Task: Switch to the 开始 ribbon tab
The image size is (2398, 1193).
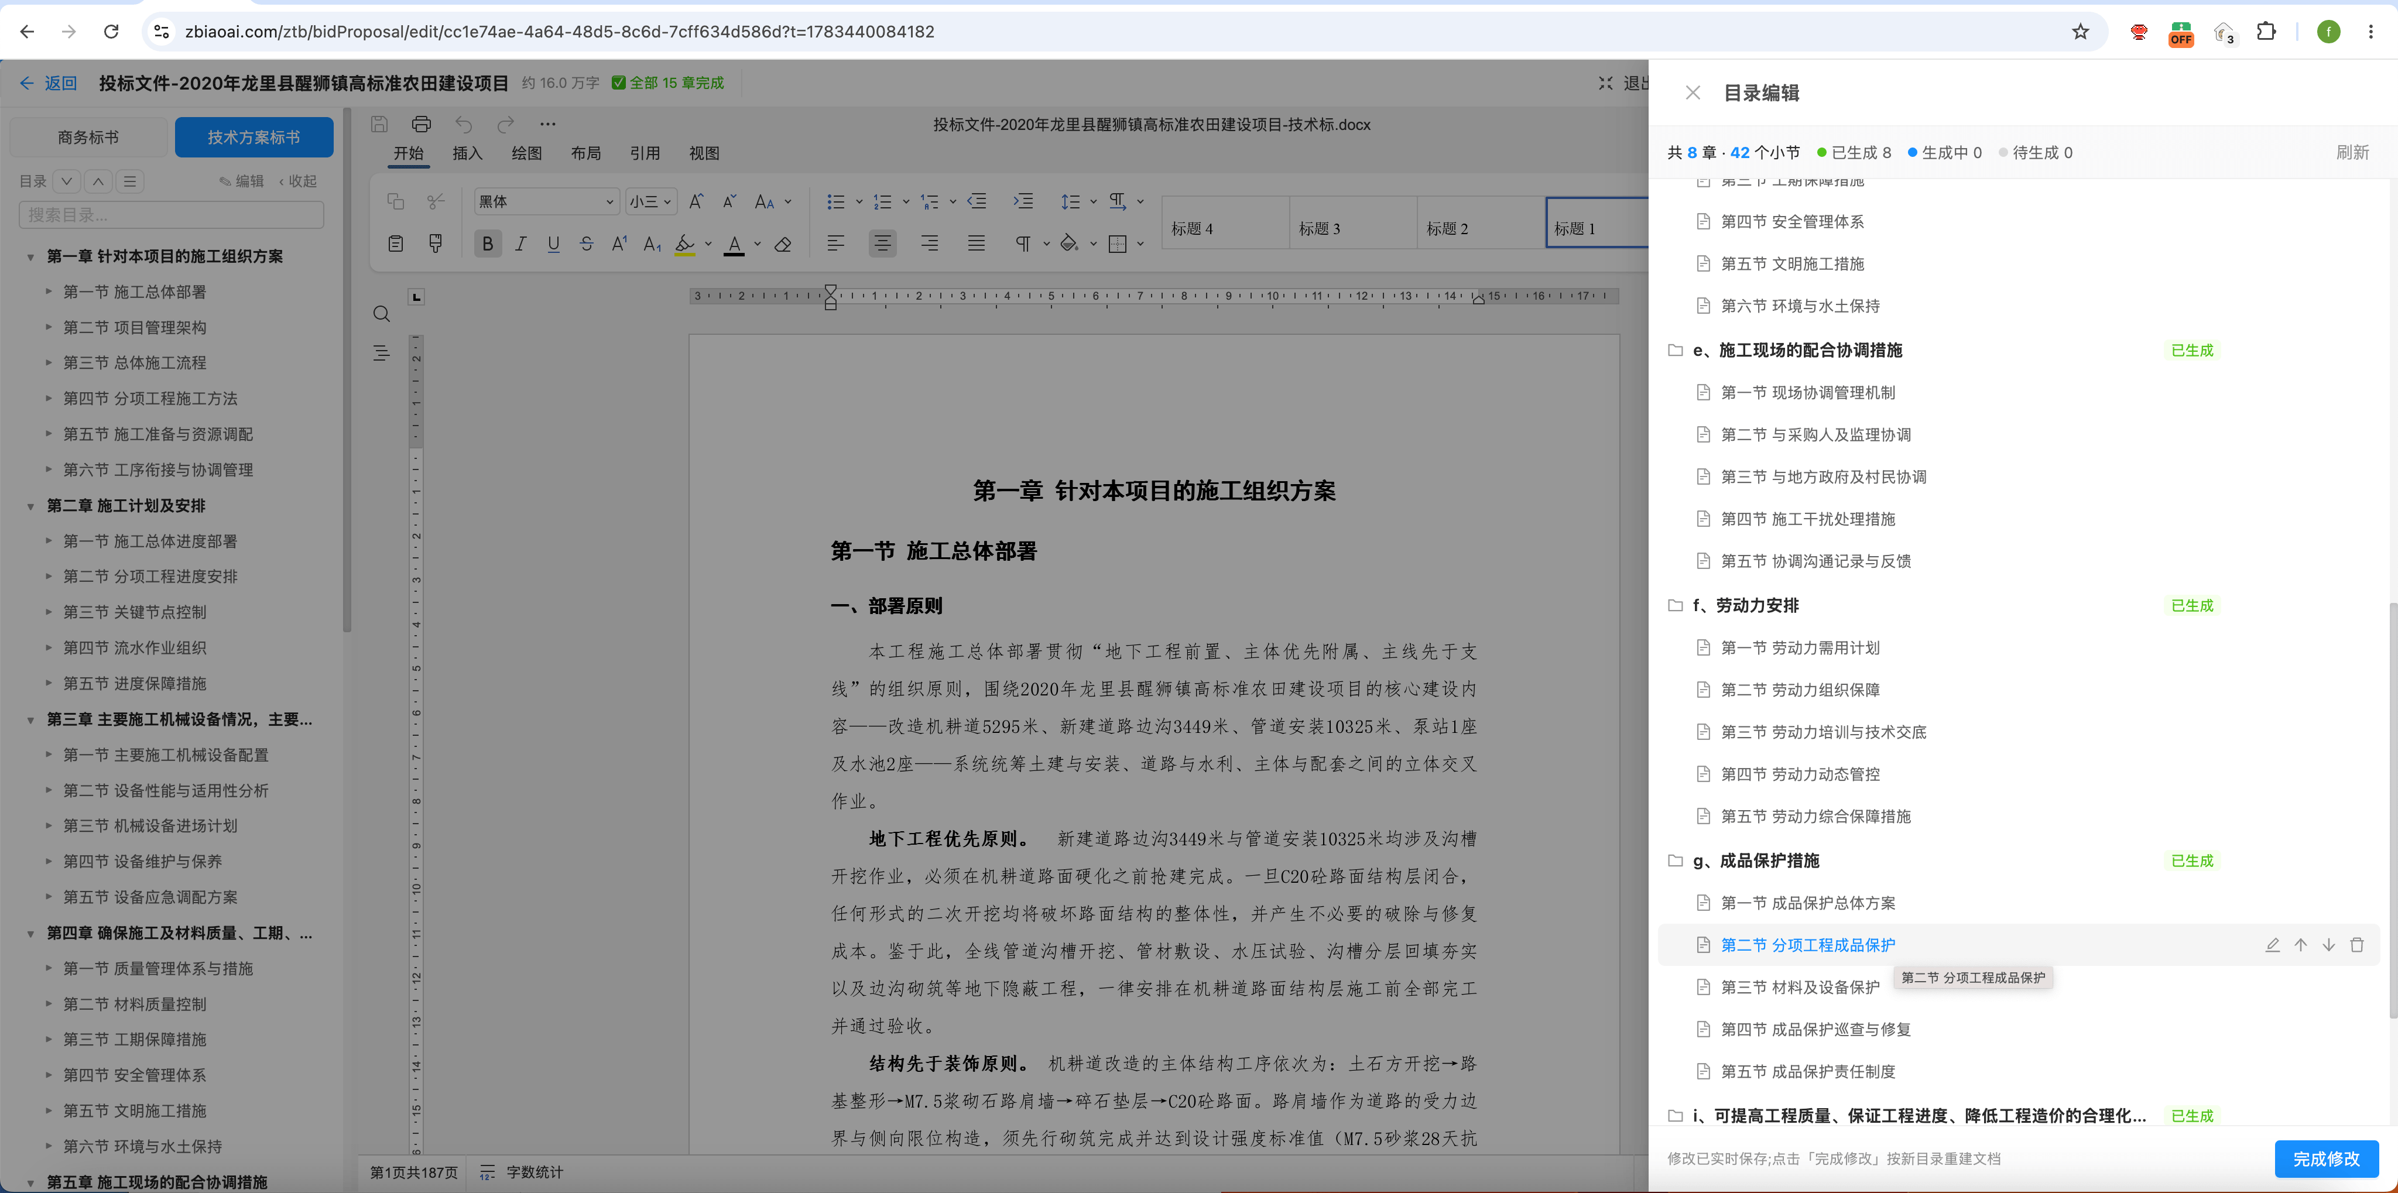Action: [409, 153]
